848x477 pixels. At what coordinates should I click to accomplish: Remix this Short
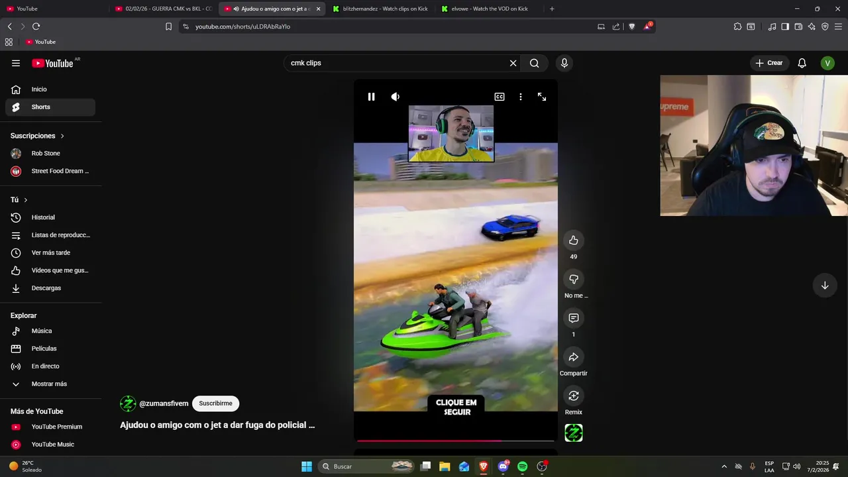click(x=574, y=396)
